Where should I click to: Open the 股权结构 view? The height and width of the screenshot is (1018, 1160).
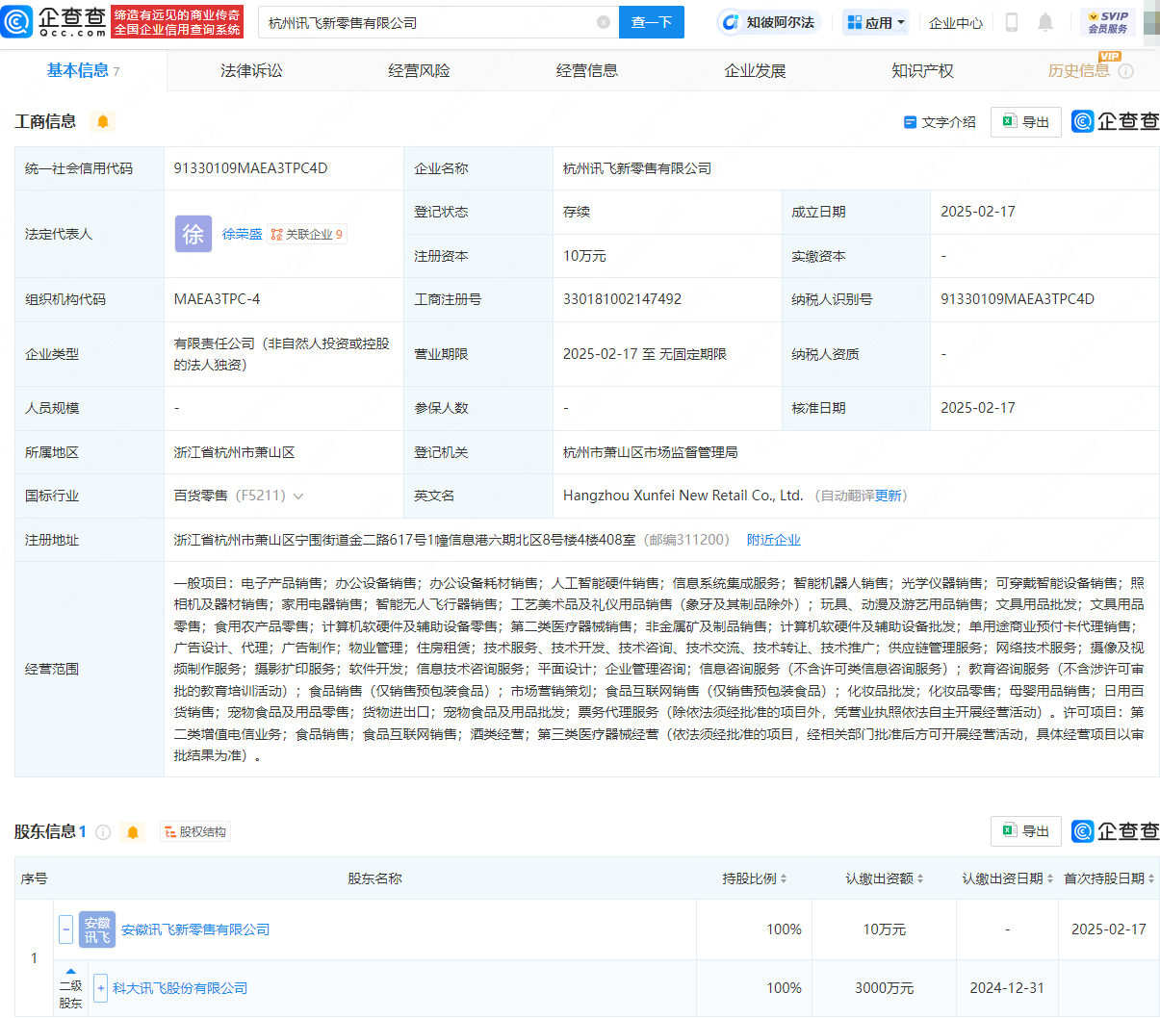point(194,832)
